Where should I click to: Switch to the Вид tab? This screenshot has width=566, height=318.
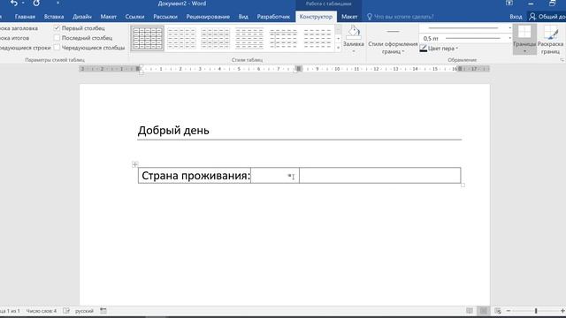click(243, 17)
